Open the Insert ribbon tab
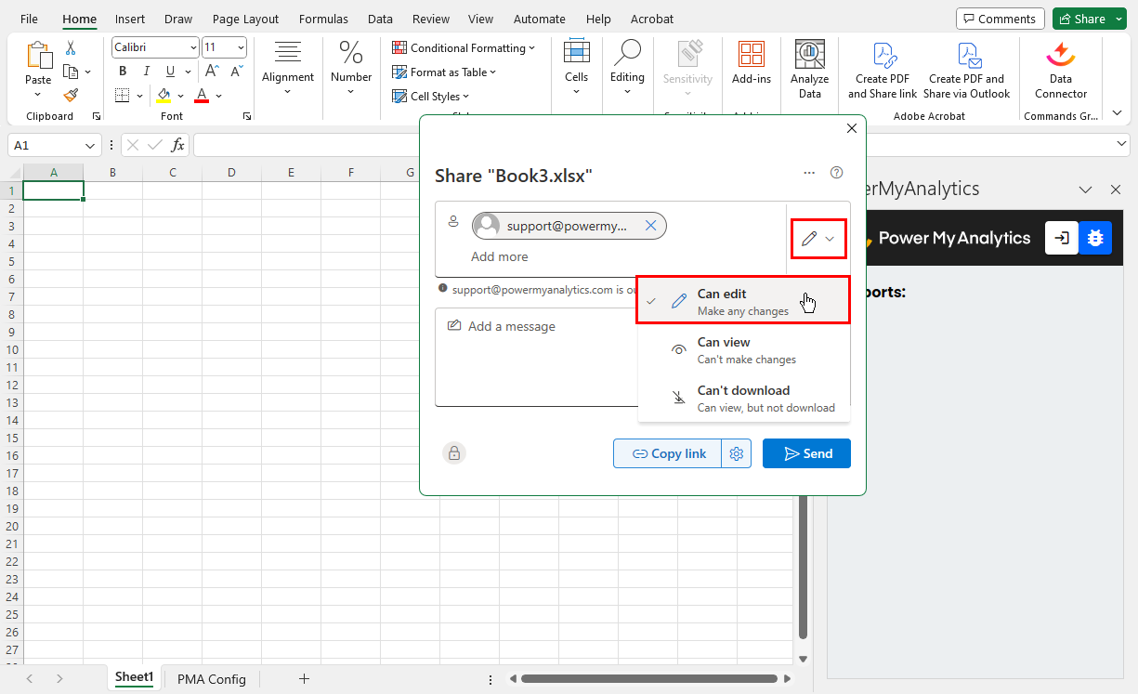This screenshot has height=694, width=1138. 130,19
